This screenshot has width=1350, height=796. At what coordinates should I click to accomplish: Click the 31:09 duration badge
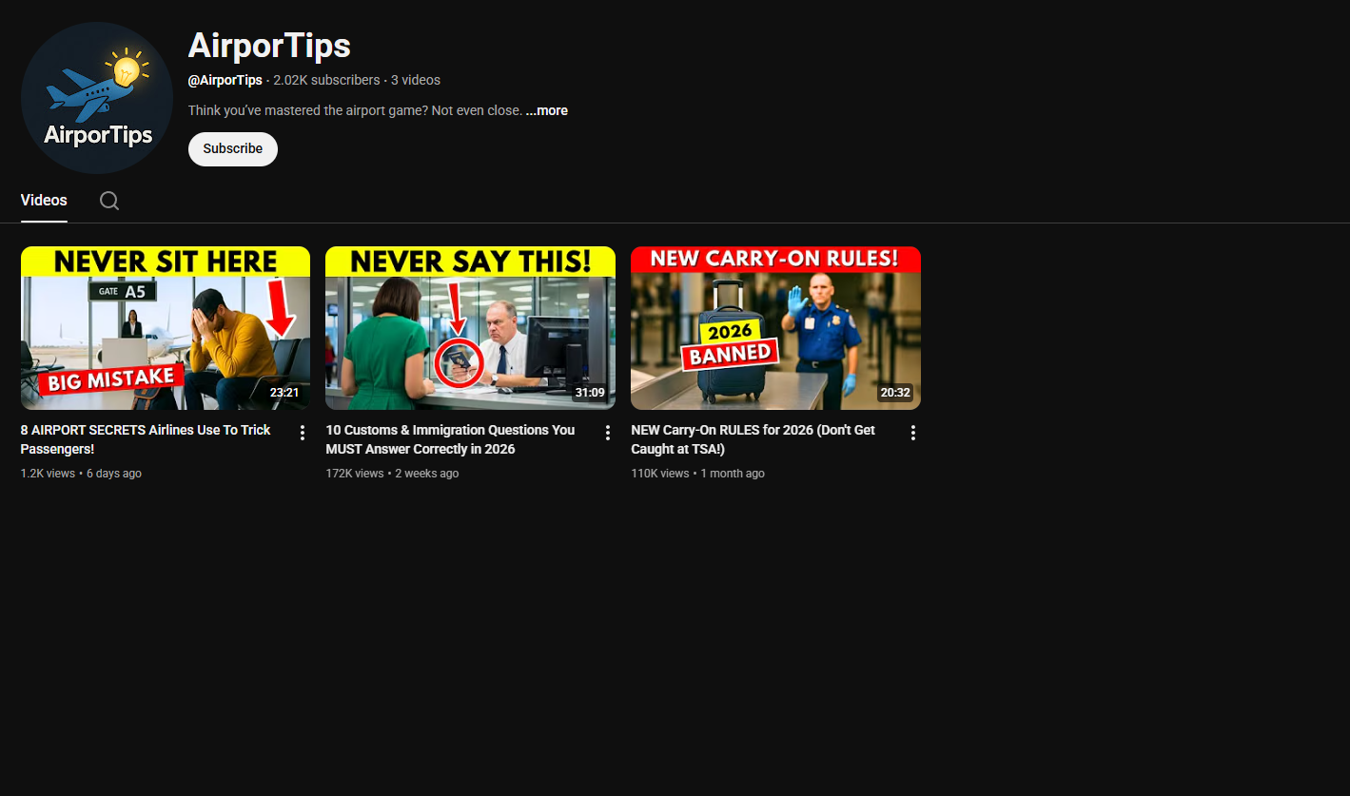[x=589, y=393]
